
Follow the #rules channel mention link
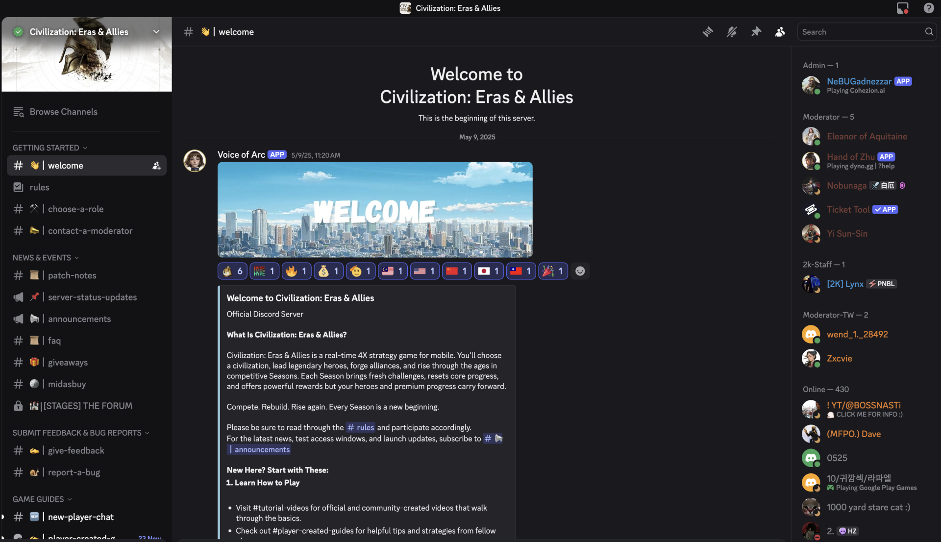[360, 427]
